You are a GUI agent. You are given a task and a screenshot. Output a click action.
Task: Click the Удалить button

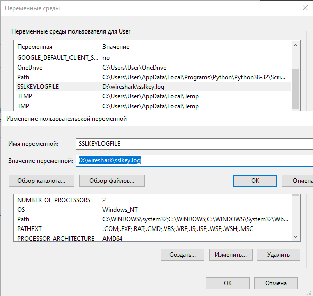pyautogui.click(x=279, y=255)
